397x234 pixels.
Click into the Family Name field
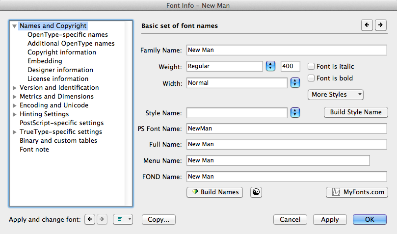click(287, 50)
